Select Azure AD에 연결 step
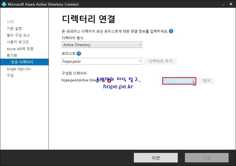 coord(20,49)
